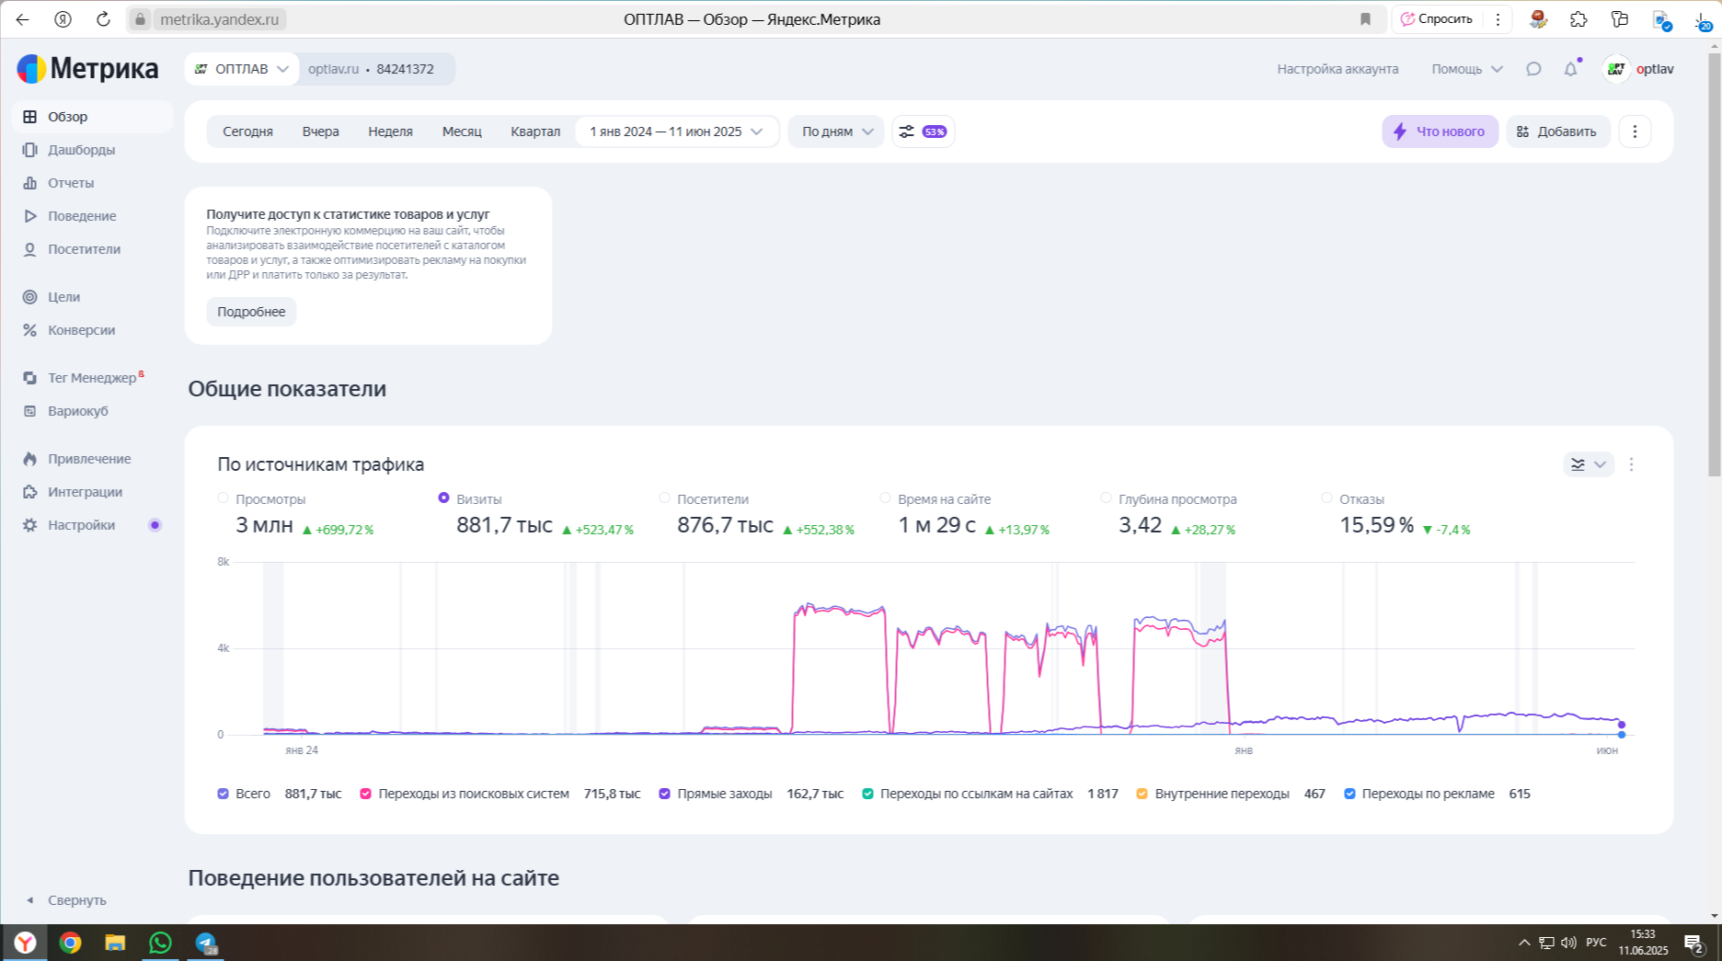This screenshot has width=1722, height=961.
Task: Click the Что нового button
Action: pos(1440,132)
